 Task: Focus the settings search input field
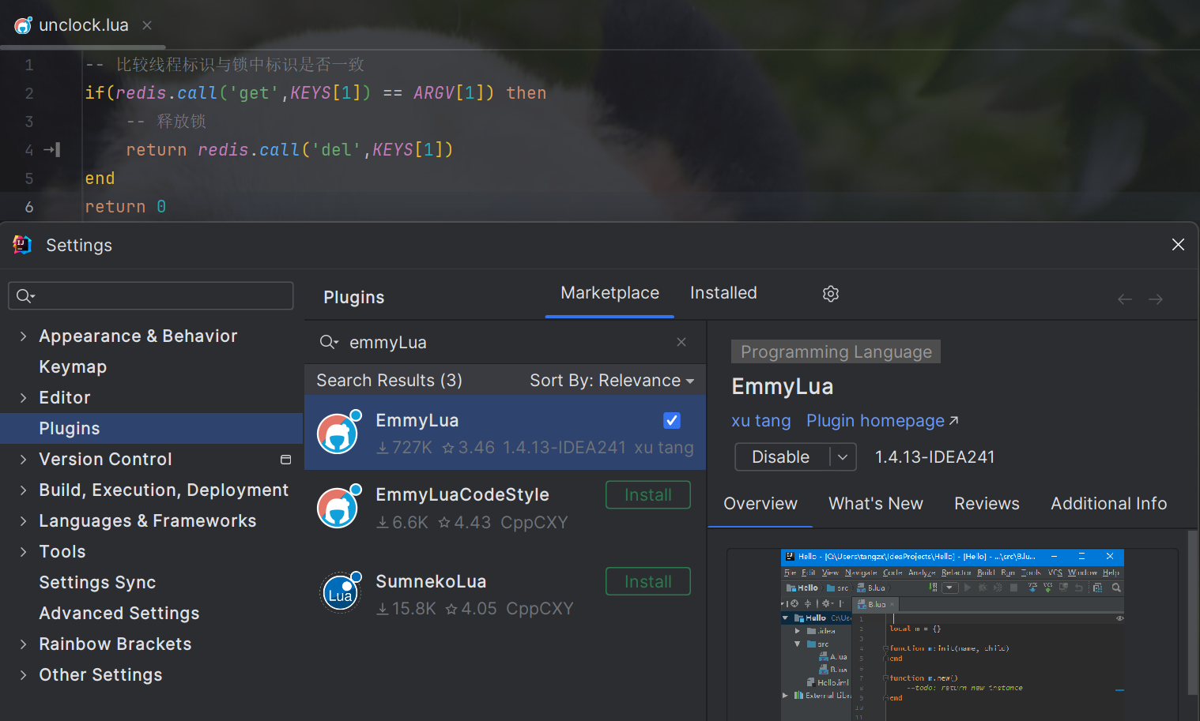[151, 296]
